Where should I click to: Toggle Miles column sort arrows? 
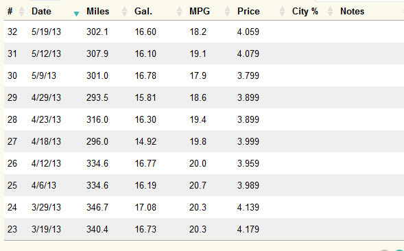pyautogui.click(x=124, y=12)
